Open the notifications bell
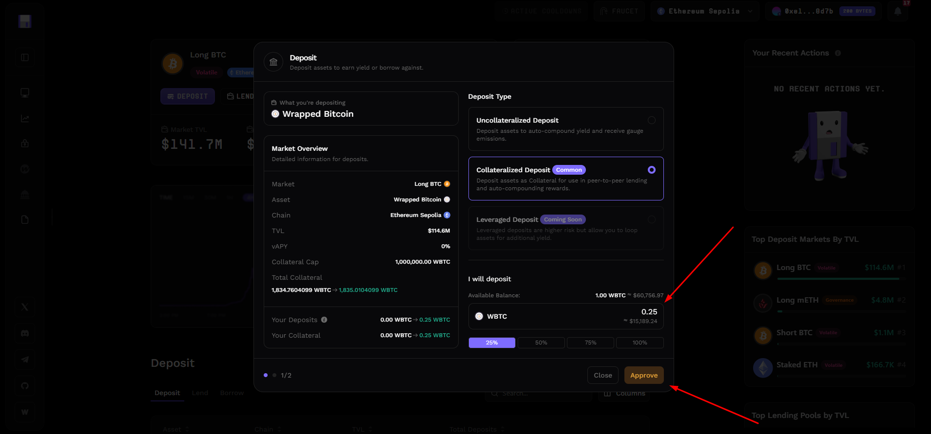931x434 pixels. [898, 11]
